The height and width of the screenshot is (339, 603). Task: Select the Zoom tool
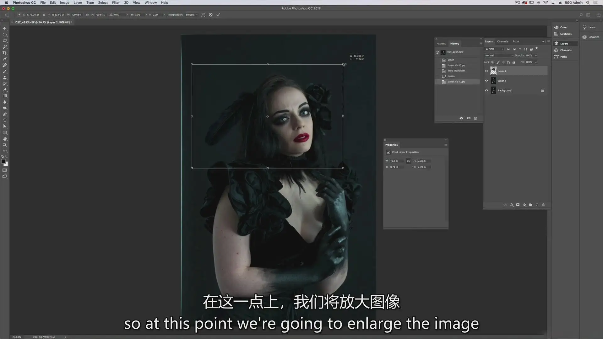click(5, 145)
